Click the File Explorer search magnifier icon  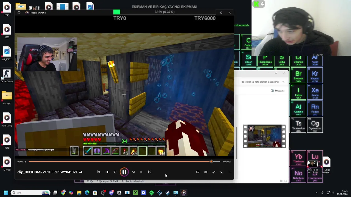(x=283, y=82)
